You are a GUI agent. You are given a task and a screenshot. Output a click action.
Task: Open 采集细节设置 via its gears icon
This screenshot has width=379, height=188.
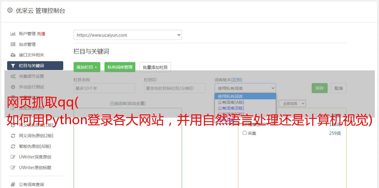tap(13, 76)
